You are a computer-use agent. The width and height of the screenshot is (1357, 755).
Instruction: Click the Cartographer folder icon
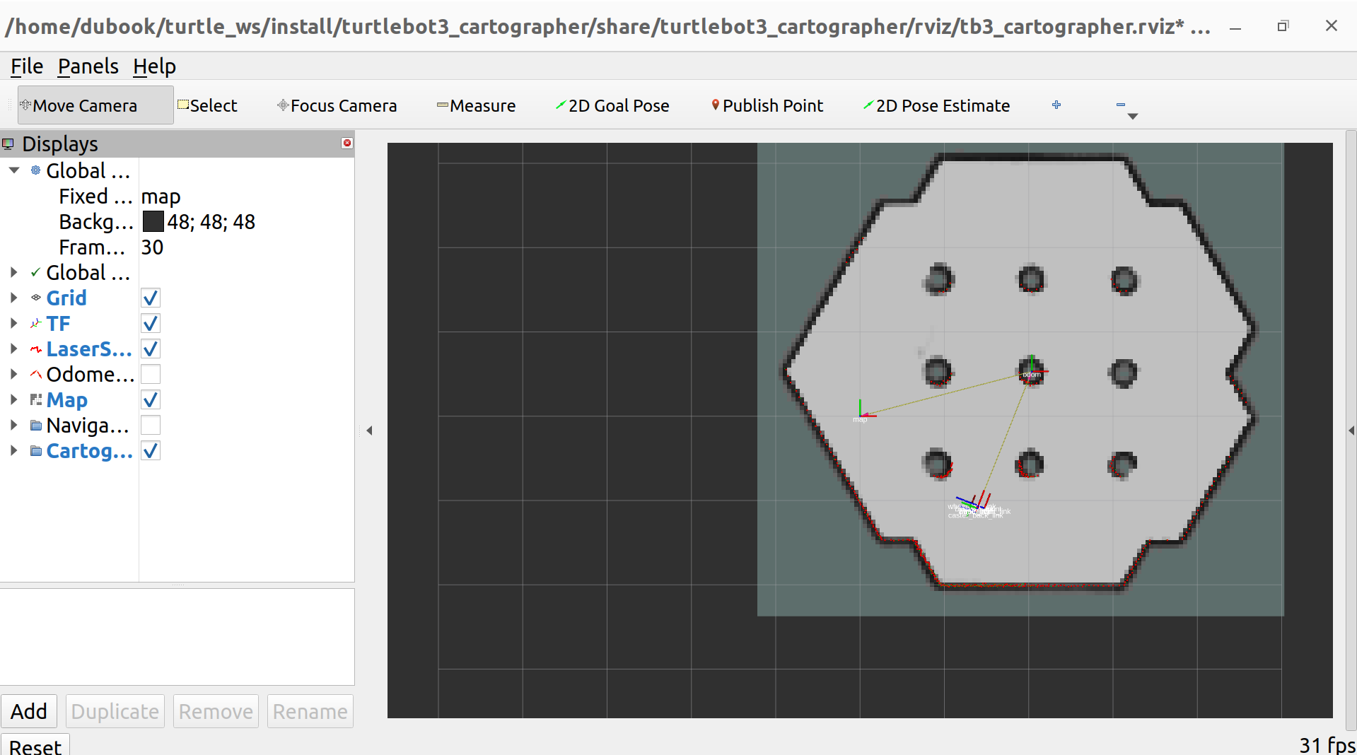(x=36, y=451)
